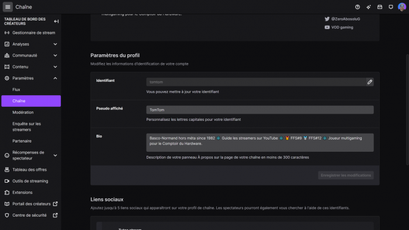The height and width of the screenshot is (230, 409).
Task: Open the @ZeroAbsoluG Twitter link
Action: (x=345, y=19)
